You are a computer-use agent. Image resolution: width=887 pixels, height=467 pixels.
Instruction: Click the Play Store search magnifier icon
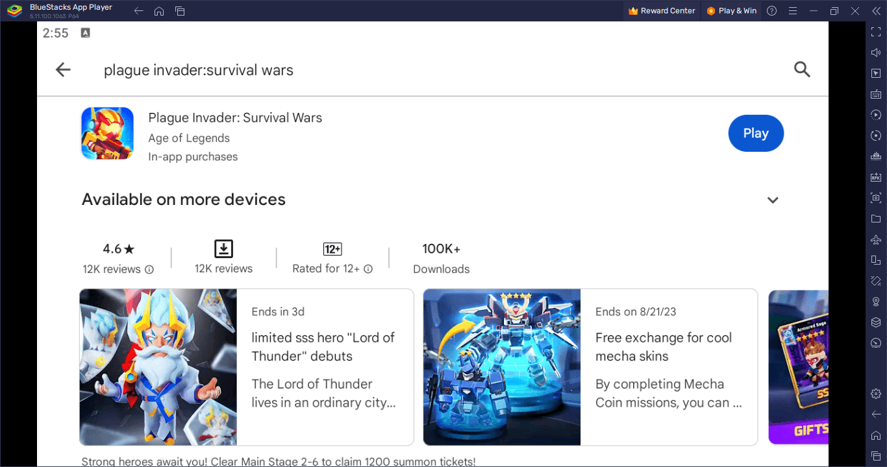(802, 69)
